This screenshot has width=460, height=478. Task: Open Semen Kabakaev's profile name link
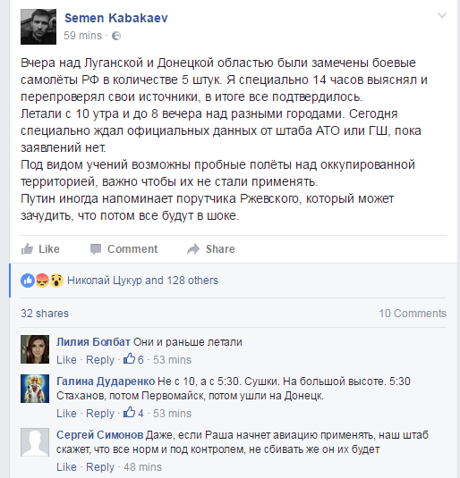tap(116, 18)
